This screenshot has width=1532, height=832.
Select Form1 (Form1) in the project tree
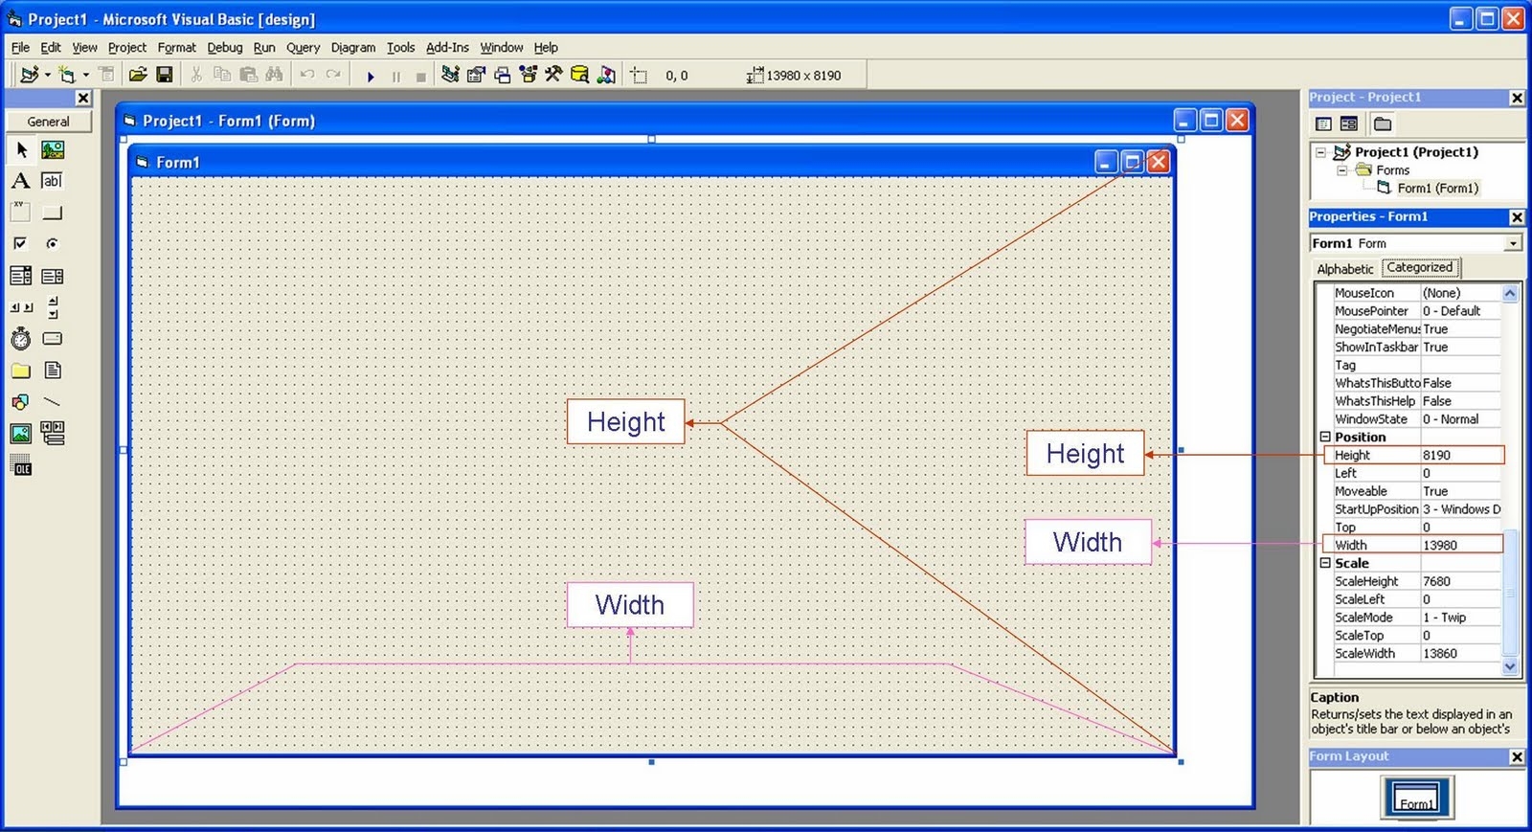pyautogui.click(x=1436, y=189)
